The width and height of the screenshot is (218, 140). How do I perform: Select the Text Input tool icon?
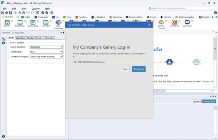click(46, 22)
